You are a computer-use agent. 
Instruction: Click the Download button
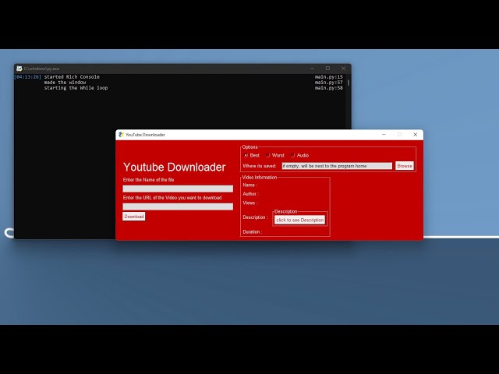tap(133, 217)
